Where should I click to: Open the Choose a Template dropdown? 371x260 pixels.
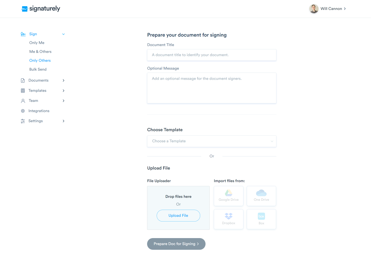pos(211,141)
